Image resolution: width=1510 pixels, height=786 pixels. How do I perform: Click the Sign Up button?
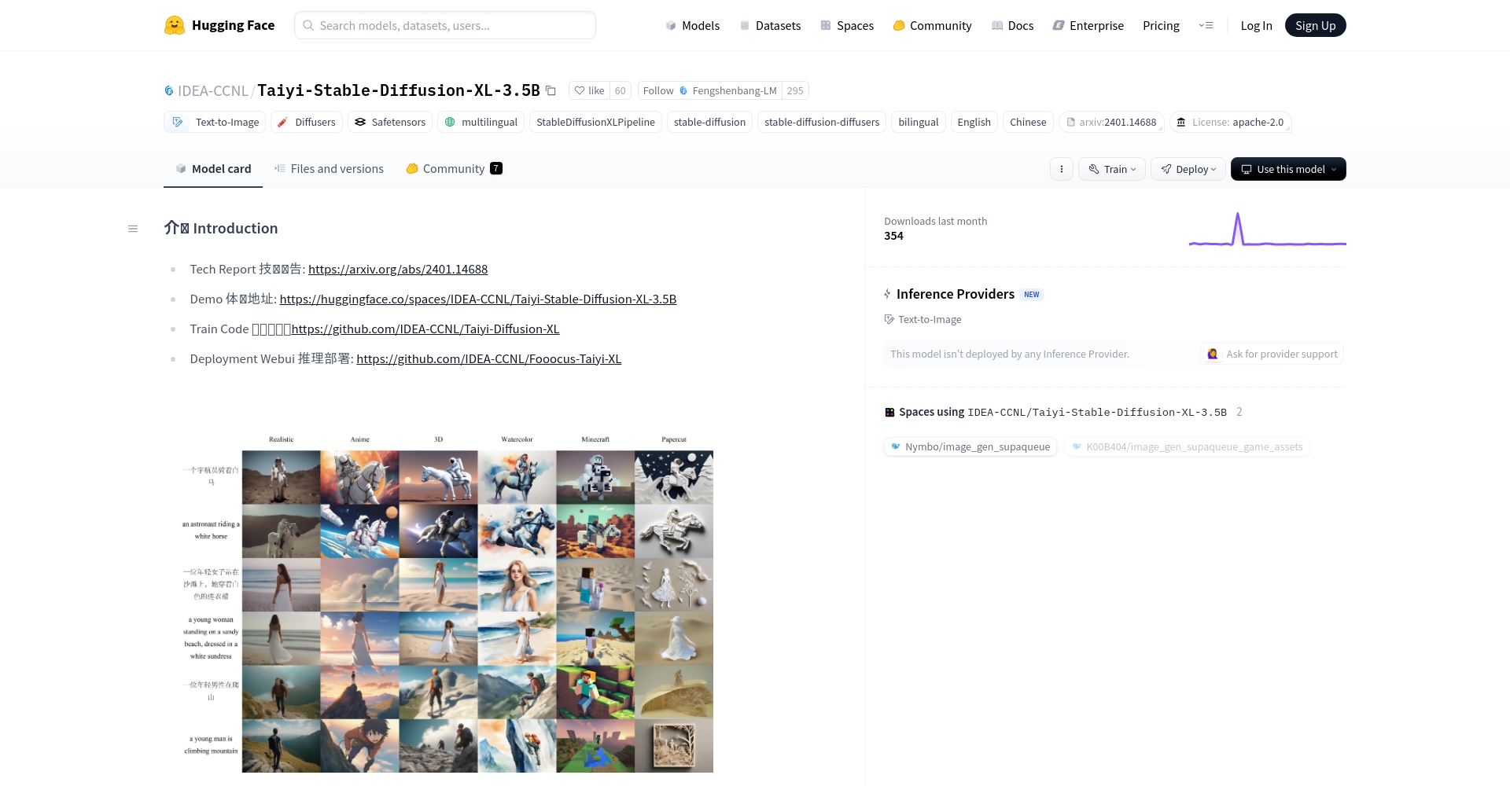coord(1315,25)
